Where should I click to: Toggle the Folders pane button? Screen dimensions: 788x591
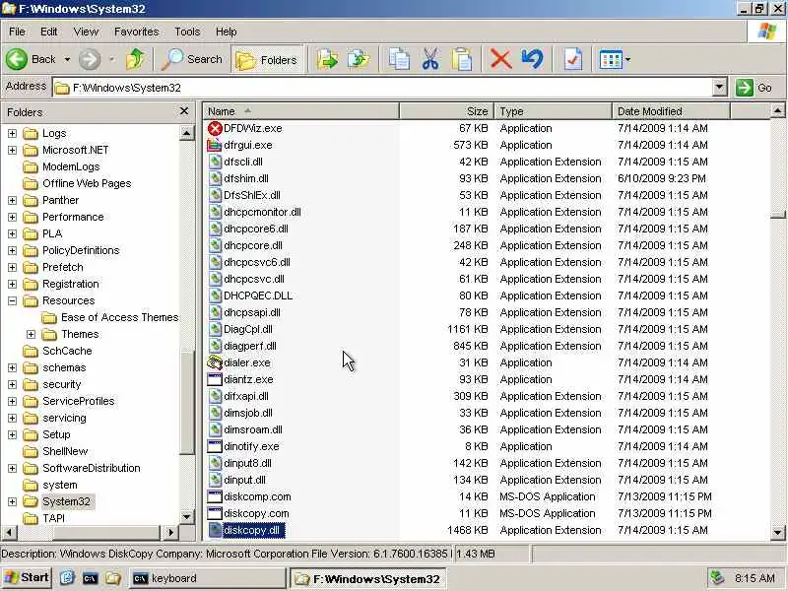coord(267,60)
